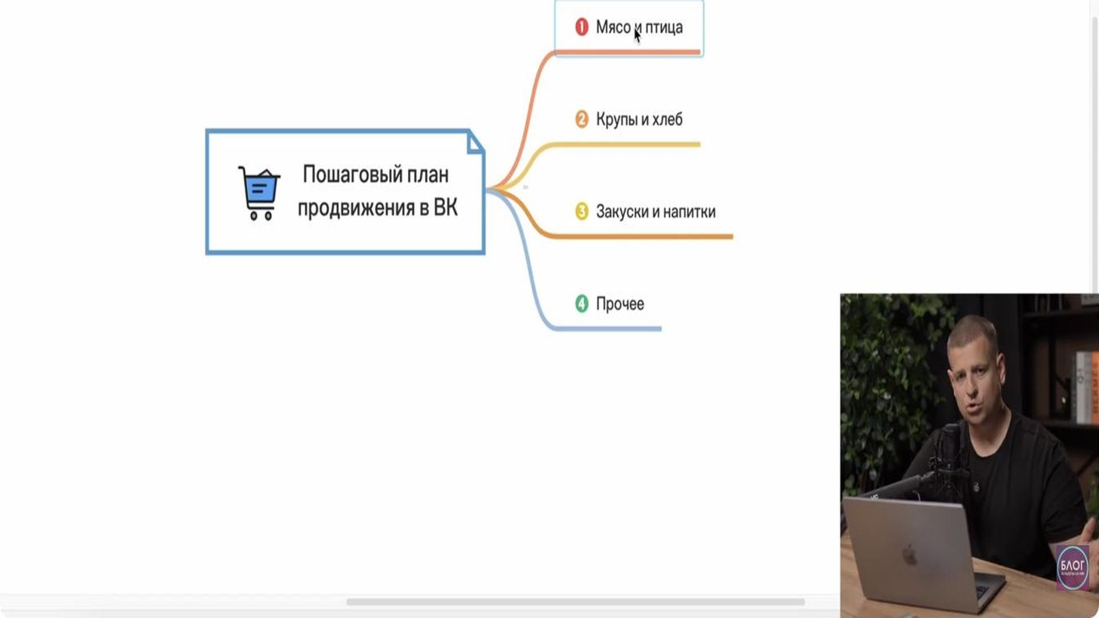1099x618 pixels.
Task: Select the 'Мясо и птица' branch node
Action: pyautogui.click(x=628, y=27)
